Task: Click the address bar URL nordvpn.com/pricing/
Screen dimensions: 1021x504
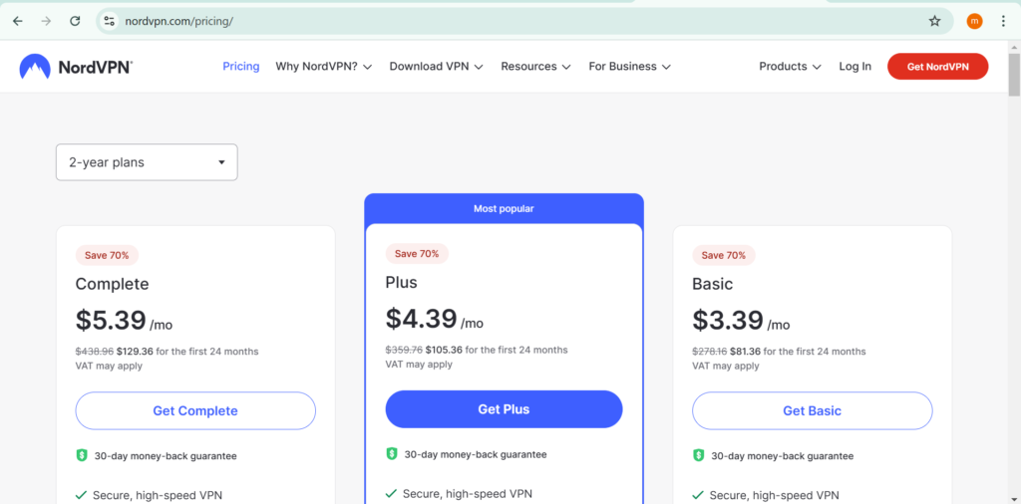Action: (179, 21)
